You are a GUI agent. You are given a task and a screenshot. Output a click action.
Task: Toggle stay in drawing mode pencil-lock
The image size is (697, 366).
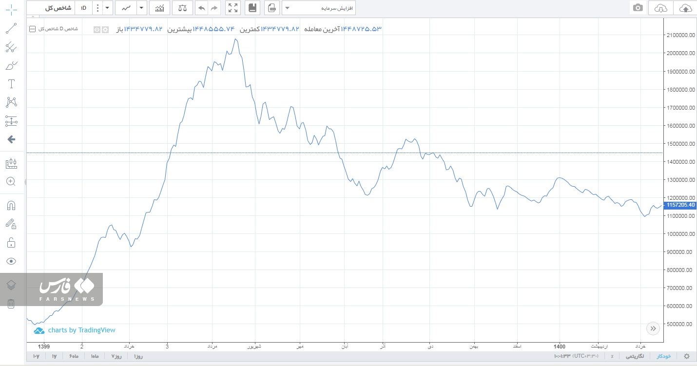point(11,224)
